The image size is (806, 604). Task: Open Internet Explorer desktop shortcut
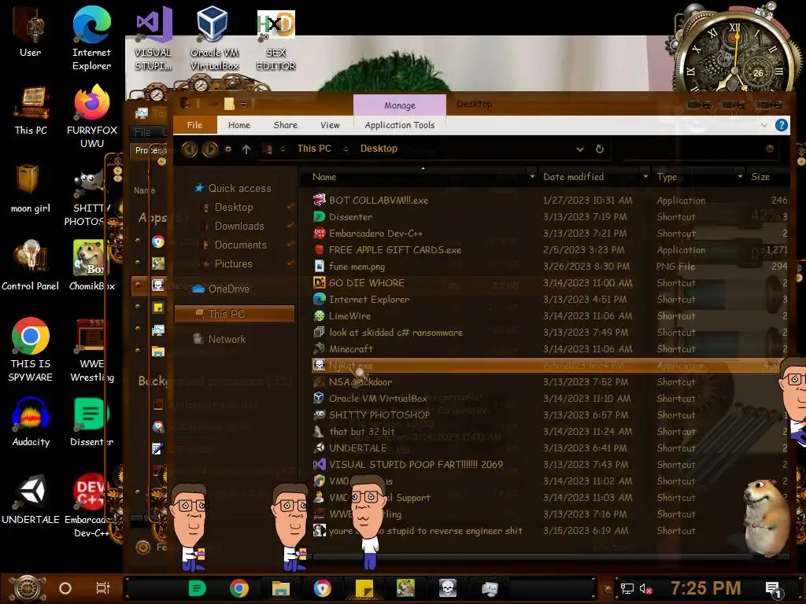[x=91, y=37]
